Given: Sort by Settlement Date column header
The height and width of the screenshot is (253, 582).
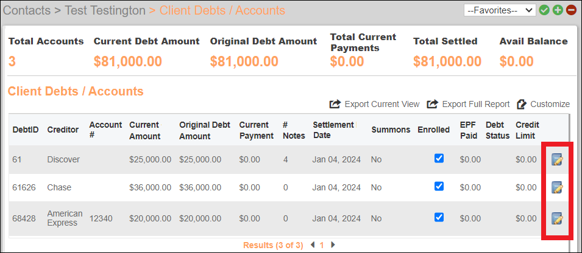Looking at the screenshot, I should coord(333,130).
